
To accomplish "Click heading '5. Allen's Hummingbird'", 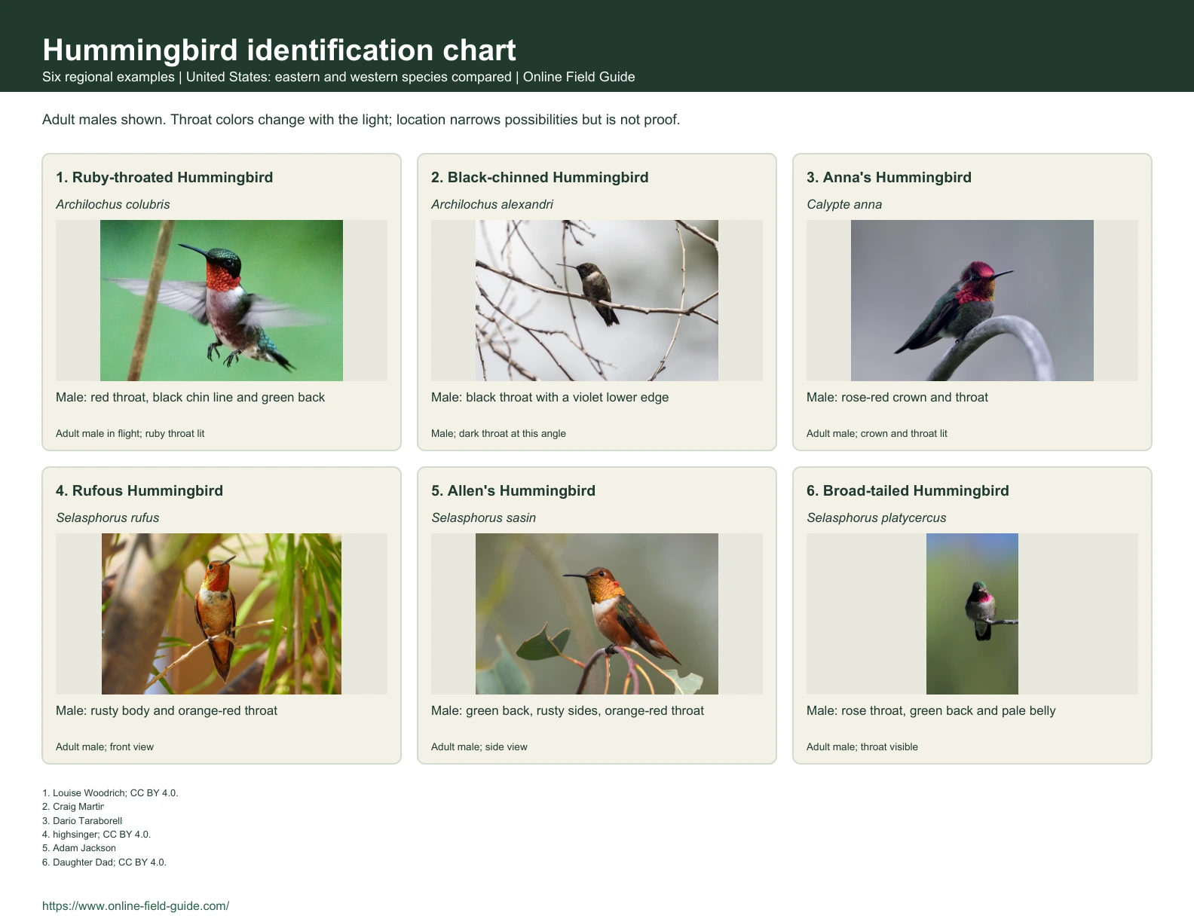I will coord(513,490).
